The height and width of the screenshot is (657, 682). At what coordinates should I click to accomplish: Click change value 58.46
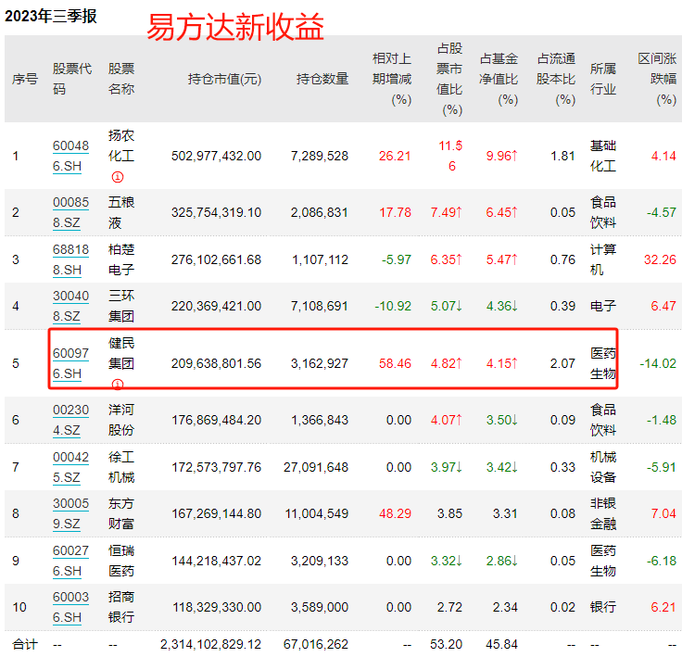395,364
